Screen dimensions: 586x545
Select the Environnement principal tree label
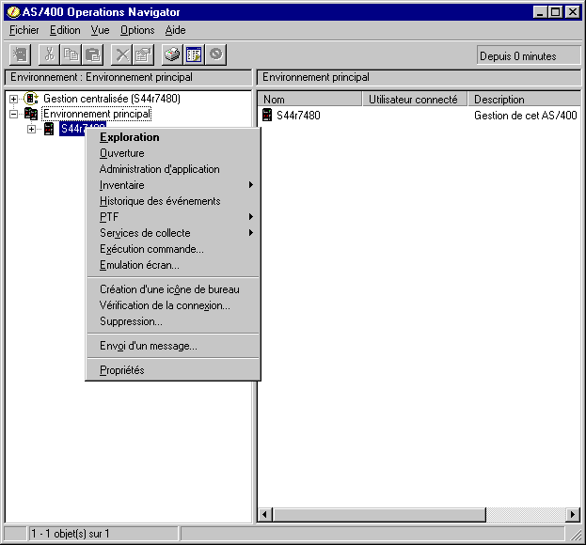coord(97,114)
